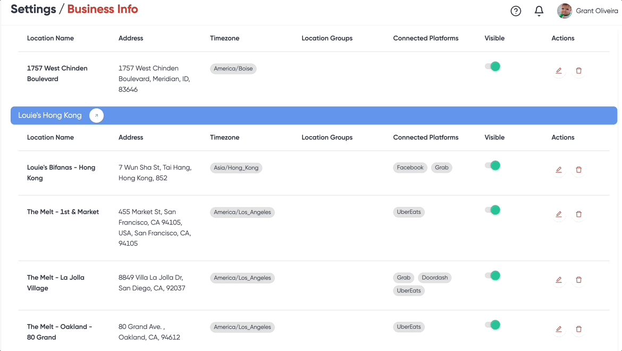Click Grant Oliveira profile avatar
Image resolution: width=622 pixels, height=351 pixels.
click(565, 11)
